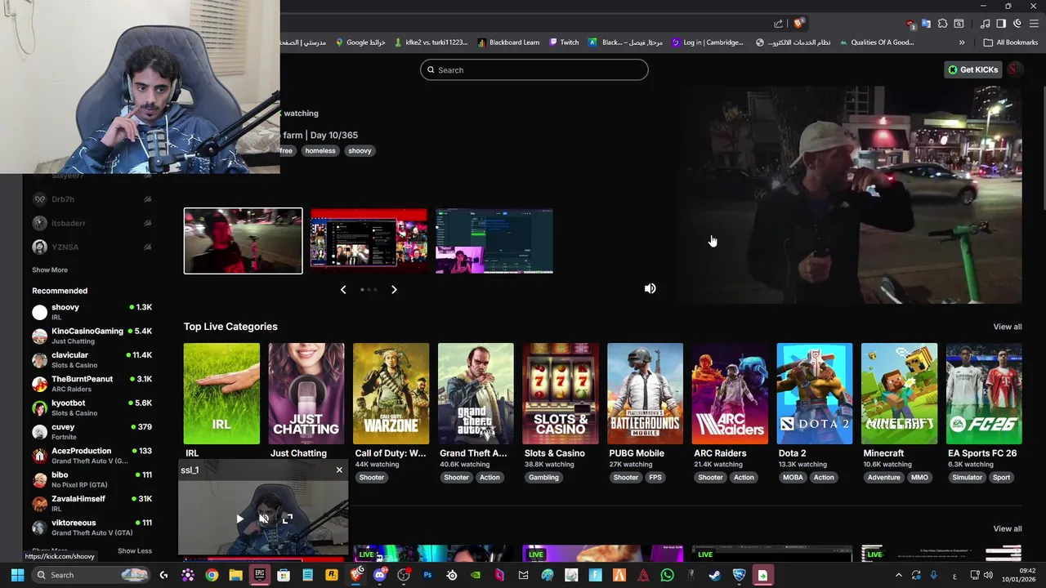This screenshot has width=1046, height=588.
Task: Mute the featured stream speaker icon
Action: (x=650, y=288)
